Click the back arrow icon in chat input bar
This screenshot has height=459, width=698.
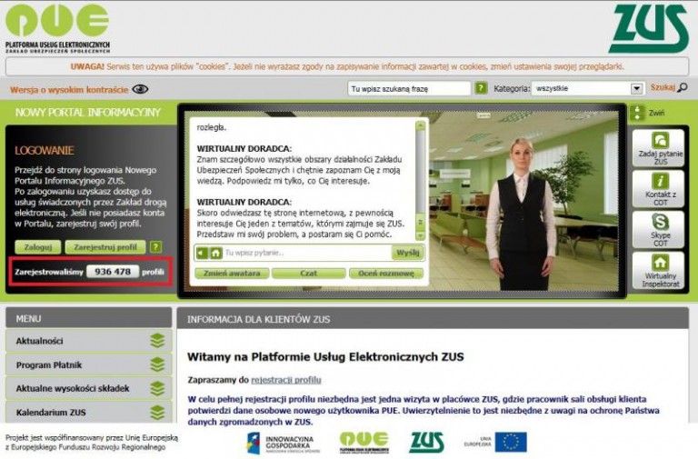[202, 253]
